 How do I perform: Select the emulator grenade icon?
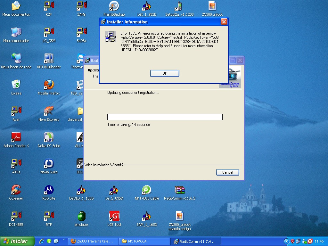coord(81,219)
